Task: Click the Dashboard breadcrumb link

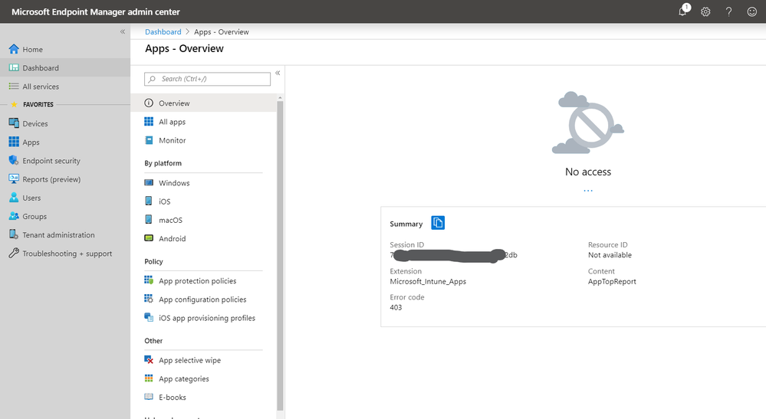Action: coord(163,31)
